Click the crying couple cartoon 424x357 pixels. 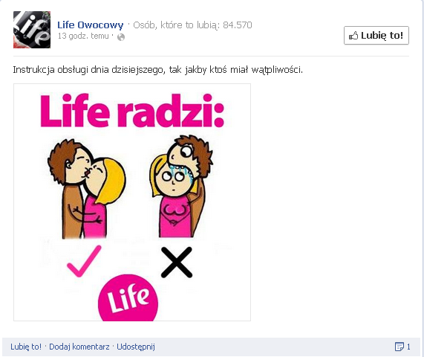[x=181, y=187]
